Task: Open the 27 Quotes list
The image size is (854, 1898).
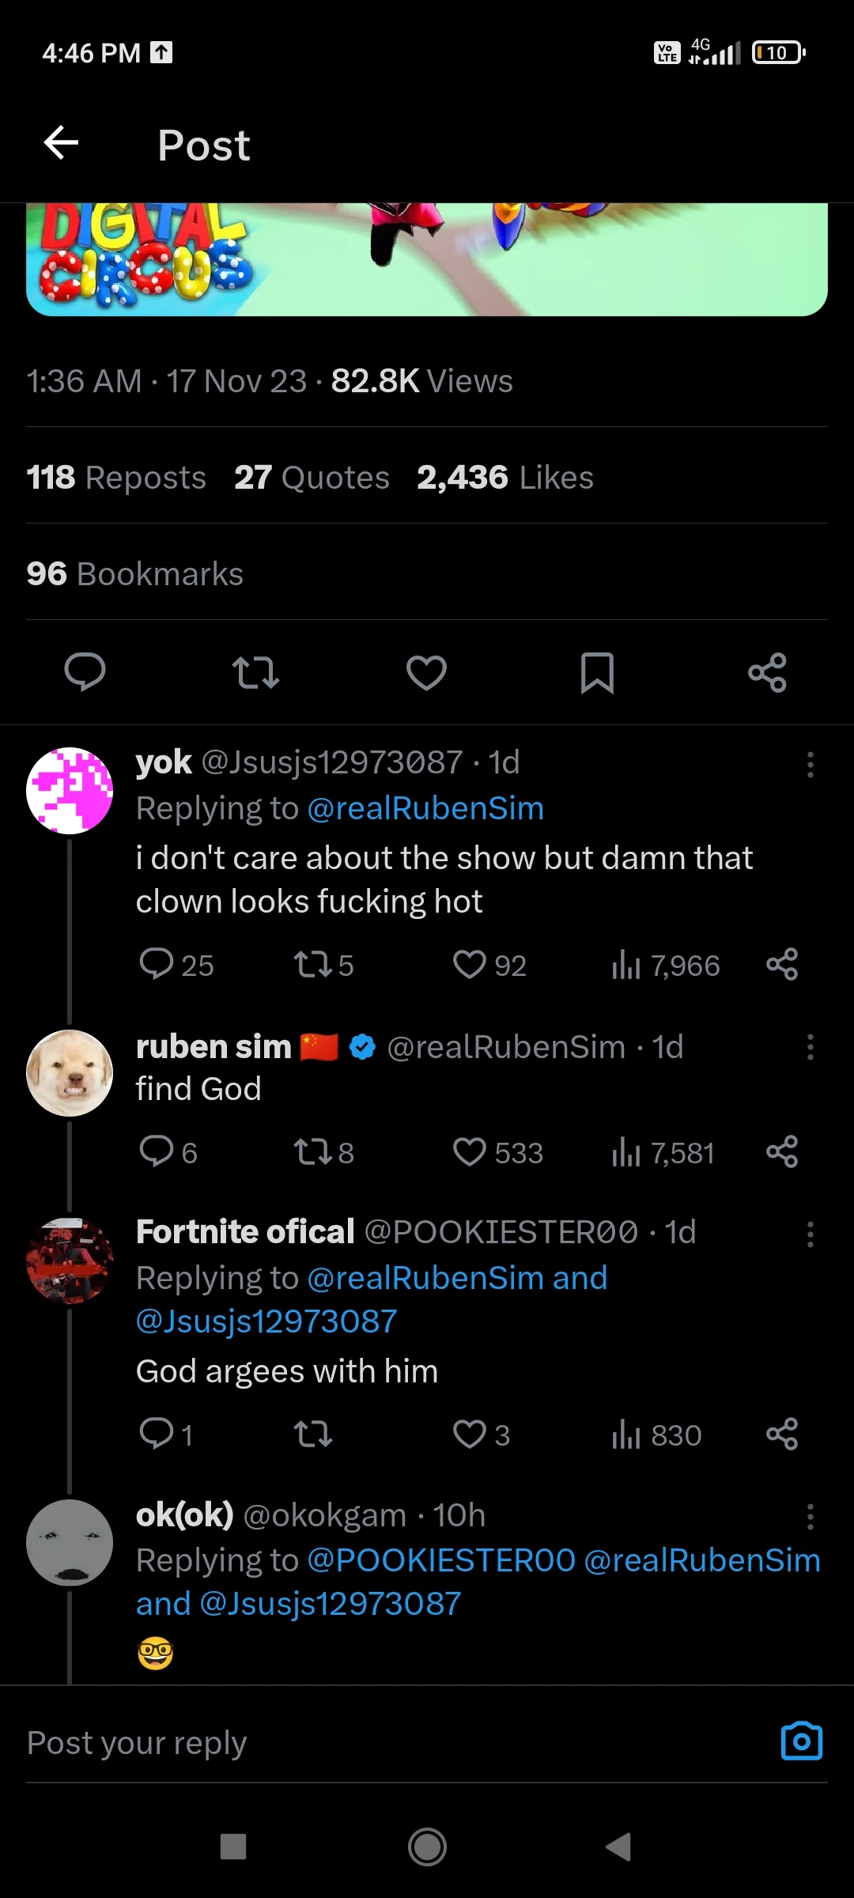Action: coord(312,478)
